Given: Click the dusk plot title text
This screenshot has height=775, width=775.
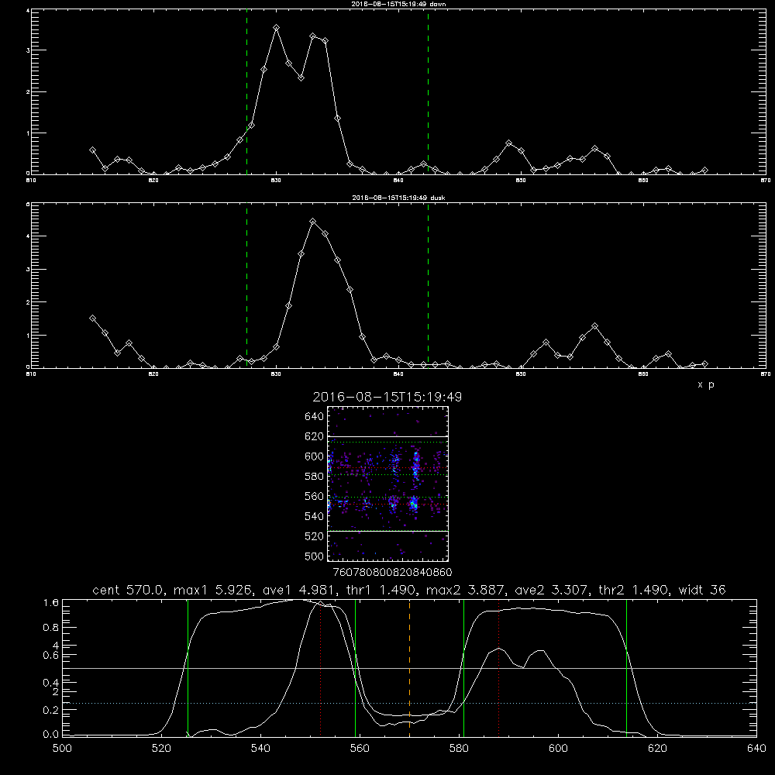Looking at the screenshot, I should coord(398,197).
